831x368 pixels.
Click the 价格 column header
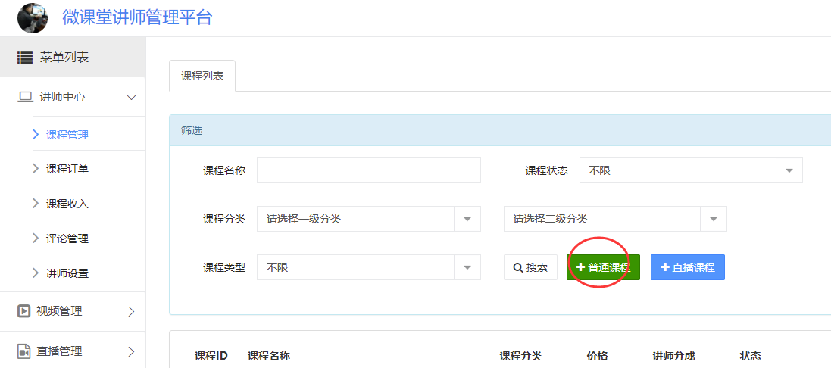[x=597, y=356]
